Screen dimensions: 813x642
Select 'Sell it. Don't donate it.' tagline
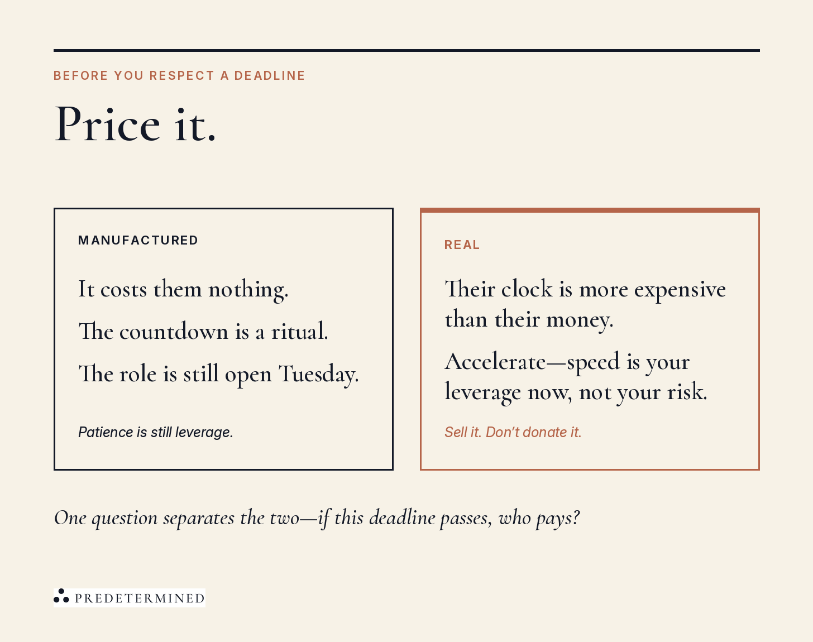513,432
